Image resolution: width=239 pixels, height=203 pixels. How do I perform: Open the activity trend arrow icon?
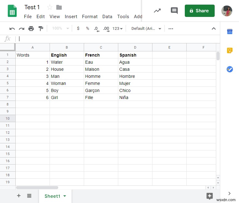click(157, 11)
